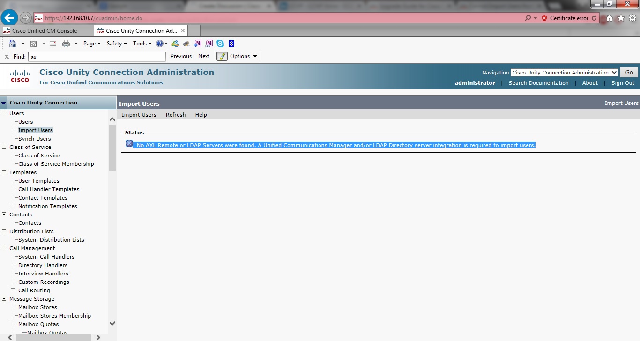Open the Print dropdown arrow
Screen dimensions: 640x341
76,44
